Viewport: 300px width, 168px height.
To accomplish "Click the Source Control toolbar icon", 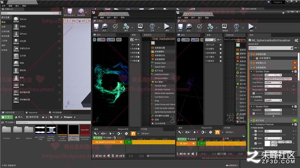I will pos(81,12).
